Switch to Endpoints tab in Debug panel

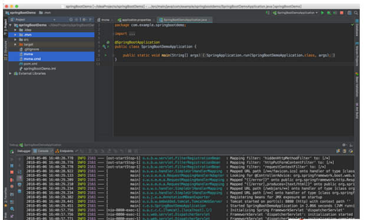click(66, 151)
